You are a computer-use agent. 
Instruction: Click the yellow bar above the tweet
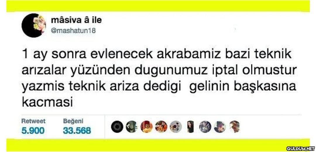pos(158,6)
